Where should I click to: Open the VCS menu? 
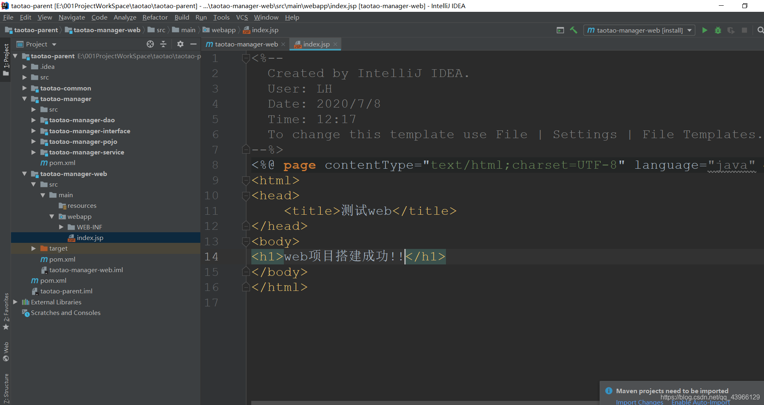click(242, 17)
